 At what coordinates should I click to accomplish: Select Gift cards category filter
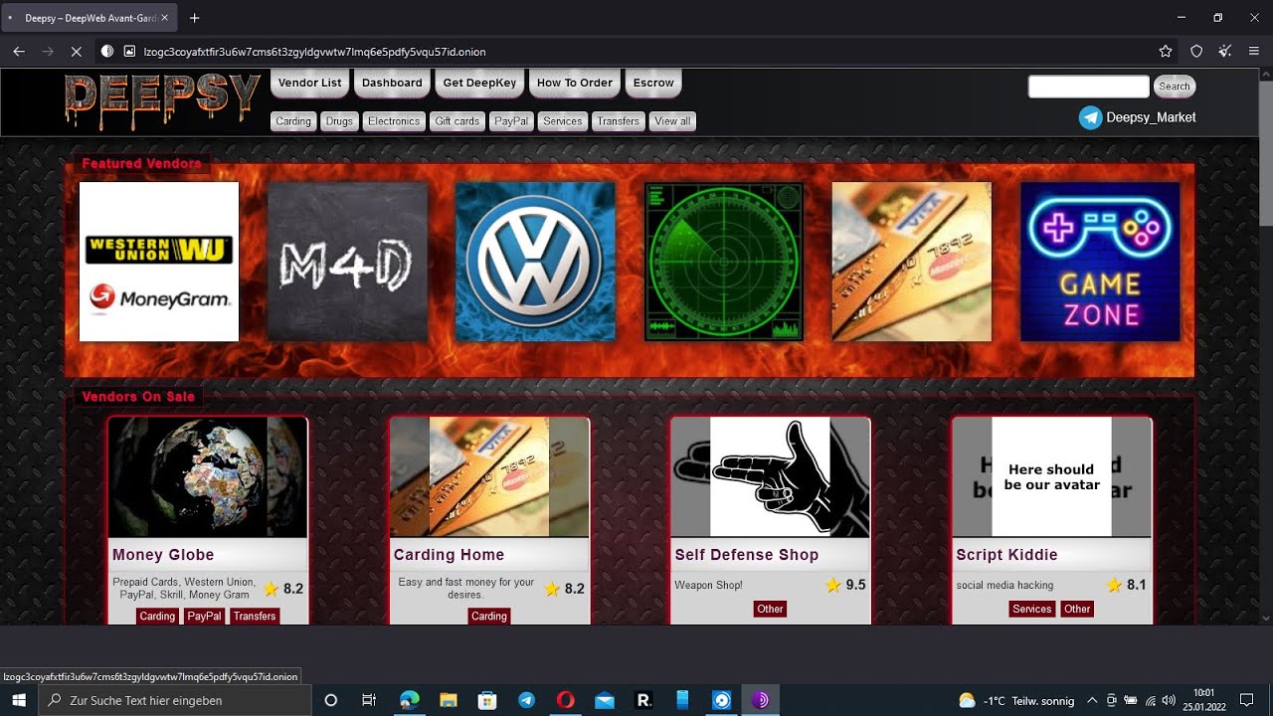coord(457,121)
